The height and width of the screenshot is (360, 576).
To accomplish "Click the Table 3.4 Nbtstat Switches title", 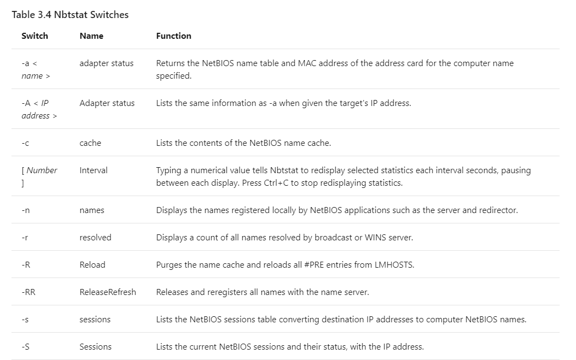I will pyautogui.click(x=70, y=15).
